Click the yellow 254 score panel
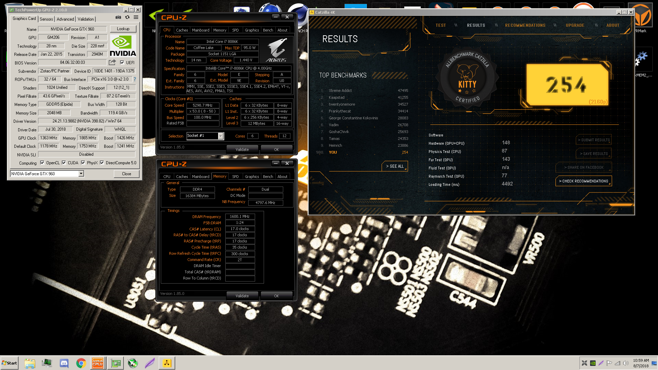The image size is (658, 370). pos(567,85)
